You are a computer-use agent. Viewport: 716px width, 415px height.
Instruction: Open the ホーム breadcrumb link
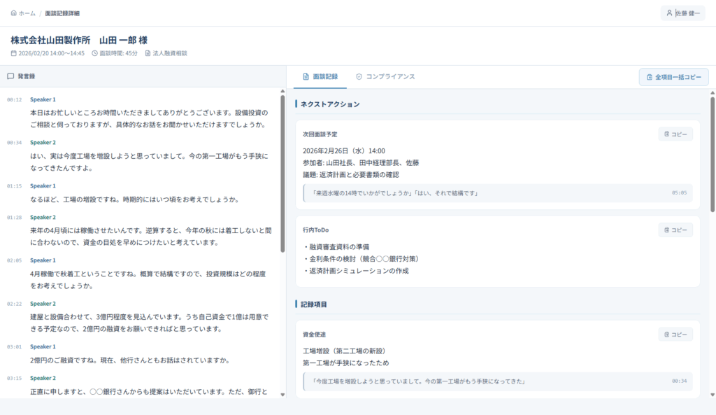click(x=27, y=13)
